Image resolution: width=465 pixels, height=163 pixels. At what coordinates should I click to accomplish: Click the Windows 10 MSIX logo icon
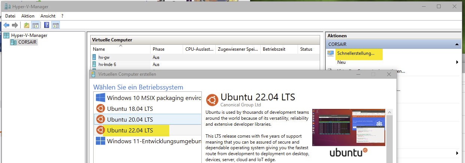pyautogui.click(x=100, y=98)
